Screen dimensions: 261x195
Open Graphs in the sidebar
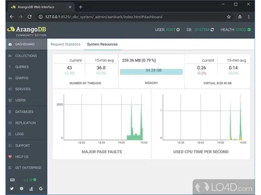click(x=26, y=78)
